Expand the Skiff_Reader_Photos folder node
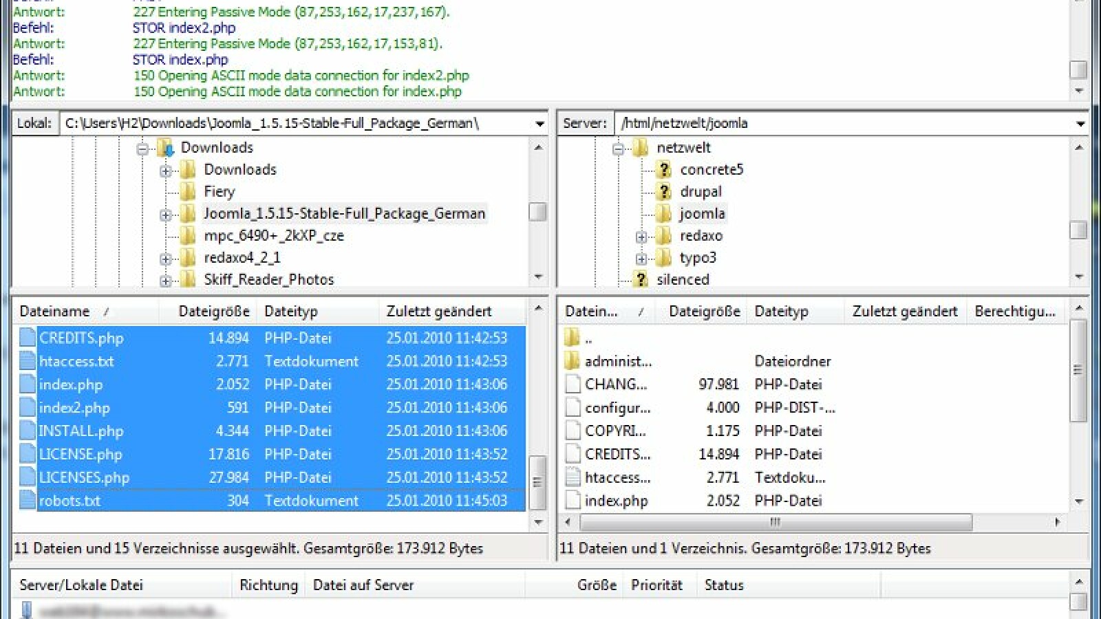1101x619 pixels. point(165,279)
